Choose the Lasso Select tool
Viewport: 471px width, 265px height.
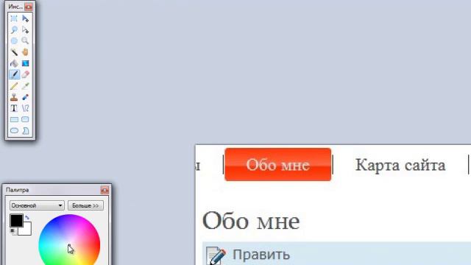point(14,29)
